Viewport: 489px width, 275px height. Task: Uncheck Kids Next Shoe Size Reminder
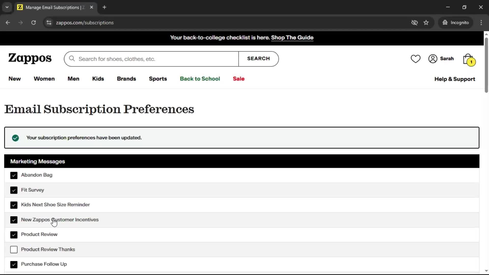[14, 205]
